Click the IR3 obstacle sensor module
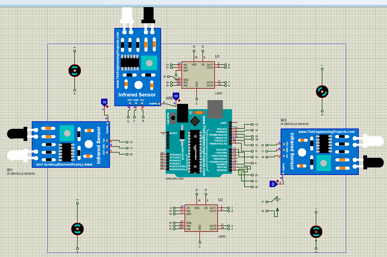The width and height of the screenshot is (387, 257). (x=320, y=151)
